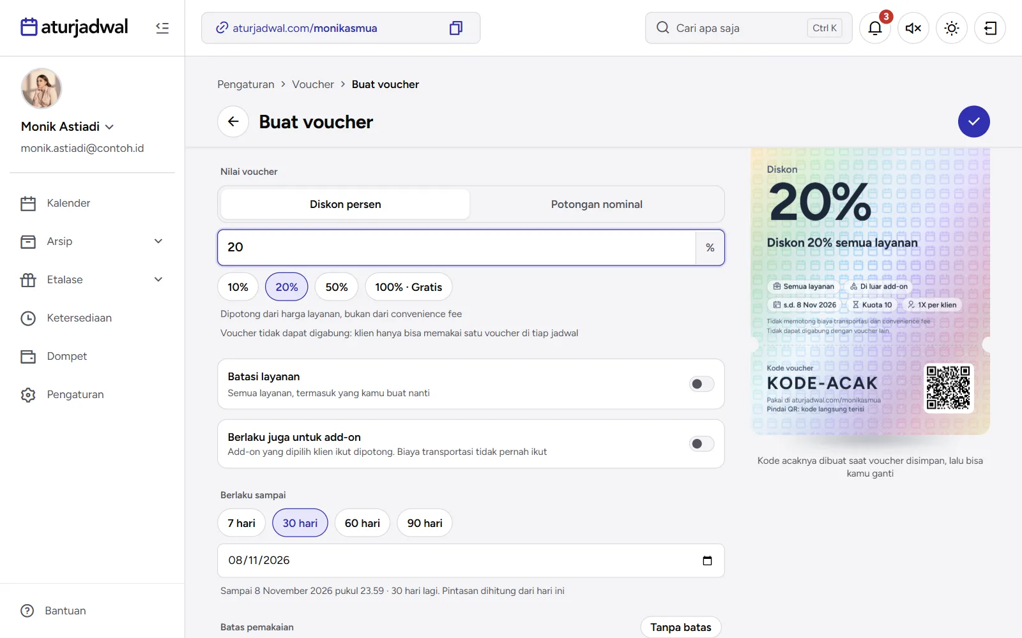The image size is (1022, 638).
Task: Click the logout icon
Action: tap(990, 28)
